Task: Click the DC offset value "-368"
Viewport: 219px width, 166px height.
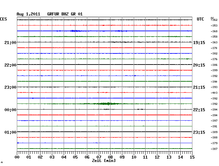Action: coord(214,31)
